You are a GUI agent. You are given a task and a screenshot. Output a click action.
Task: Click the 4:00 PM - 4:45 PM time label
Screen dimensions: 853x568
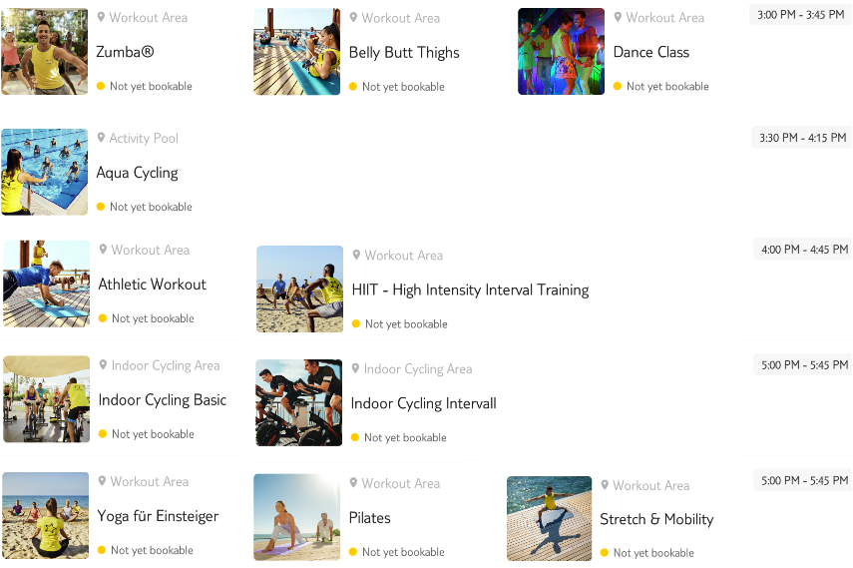[804, 250]
